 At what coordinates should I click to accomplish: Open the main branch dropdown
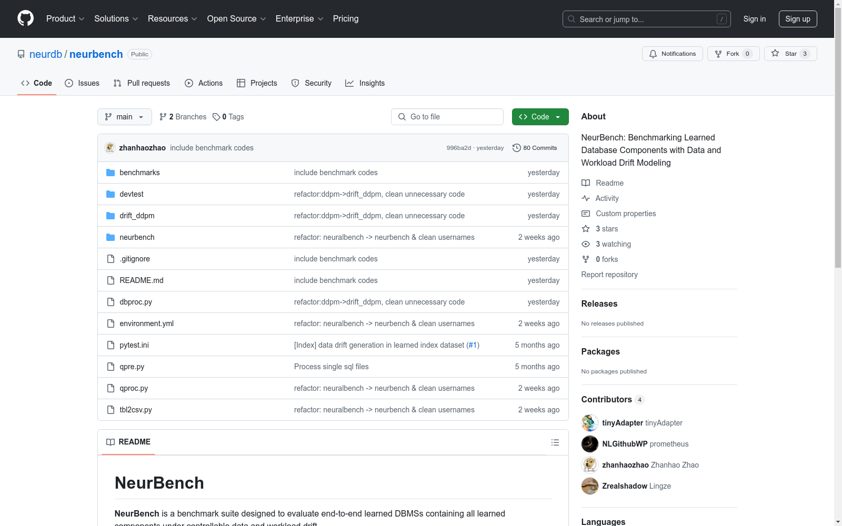point(124,117)
